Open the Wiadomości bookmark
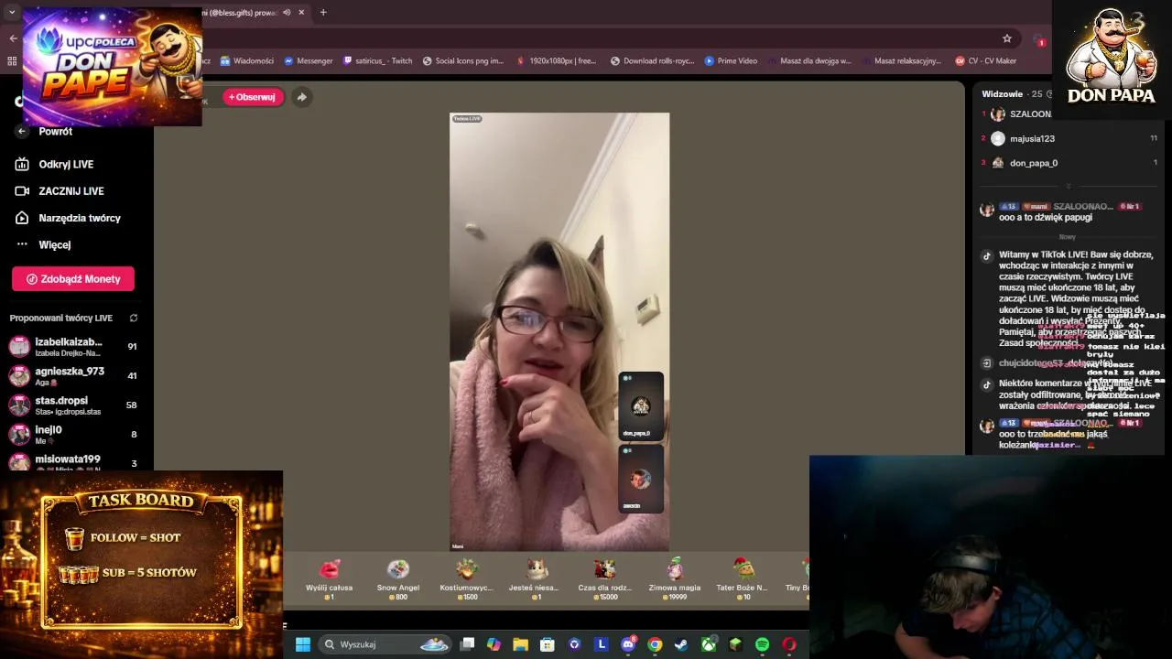 [247, 61]
